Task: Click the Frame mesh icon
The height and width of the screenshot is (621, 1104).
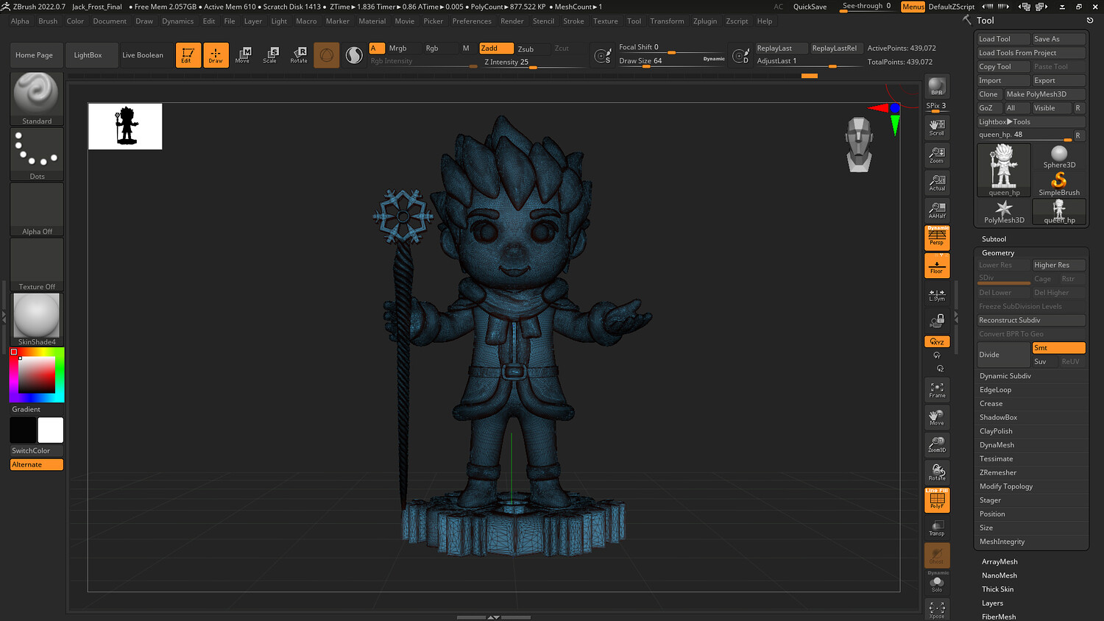Action: tap(937, 391)
